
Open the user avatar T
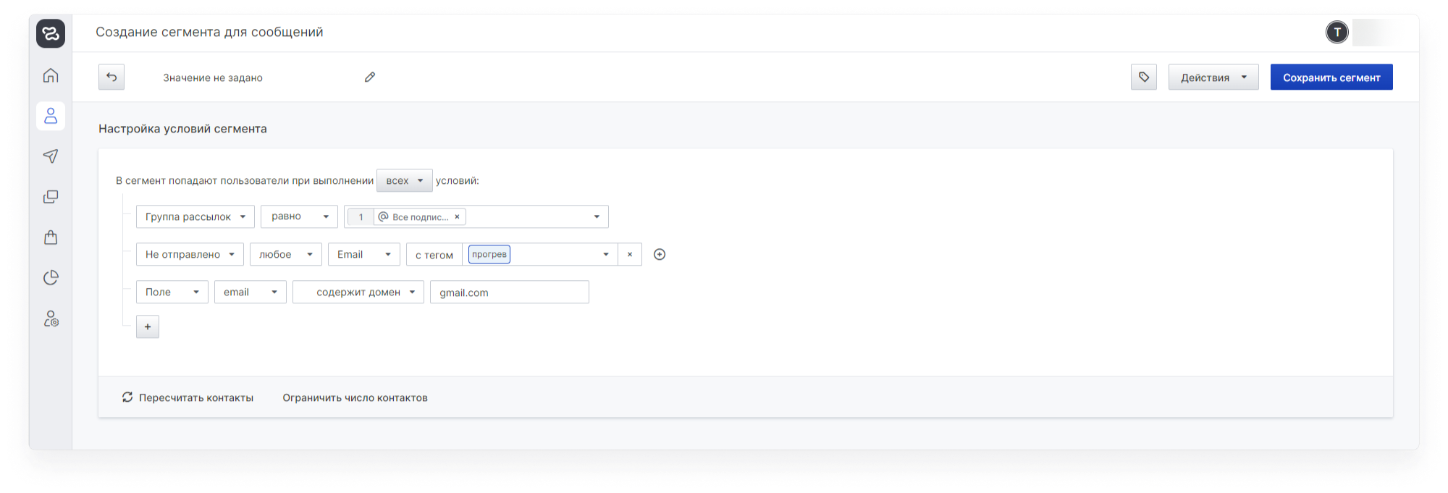1337,32
